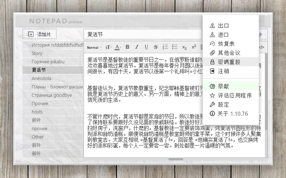Click the wrench icon by 設定
Image resolution: width=286 pixels, height=178 pixels.
212,105
